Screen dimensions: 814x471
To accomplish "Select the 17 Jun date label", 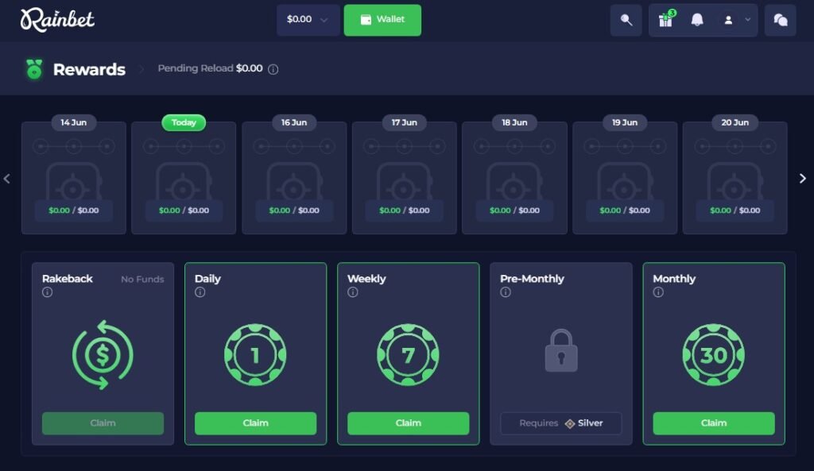I will (x=405, y=122).
